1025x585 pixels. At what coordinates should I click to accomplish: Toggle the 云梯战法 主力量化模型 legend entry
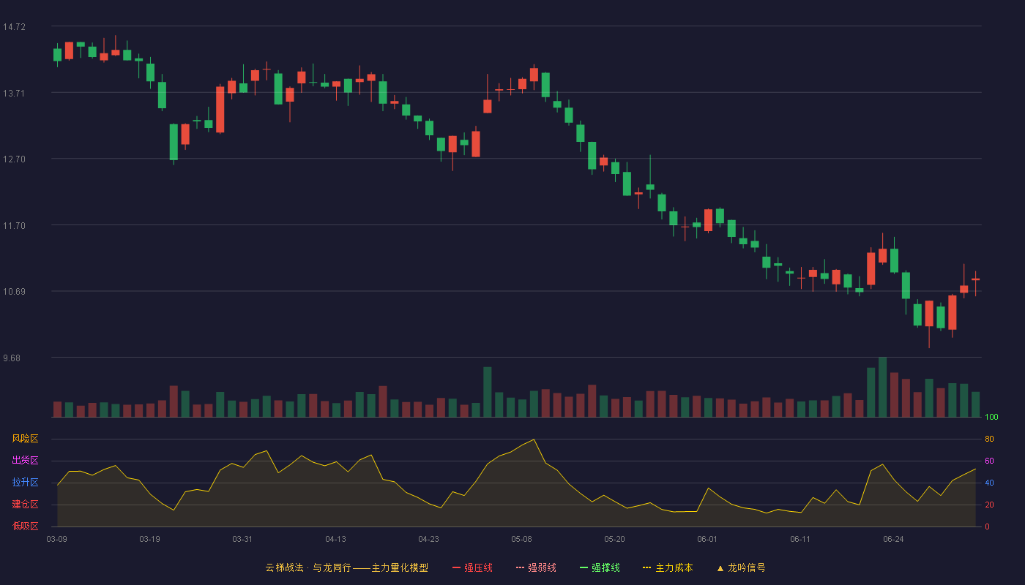346,567
